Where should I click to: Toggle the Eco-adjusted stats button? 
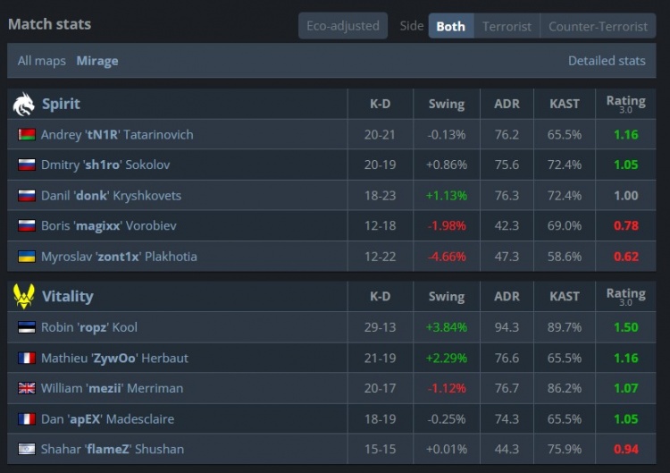point(342,26)
